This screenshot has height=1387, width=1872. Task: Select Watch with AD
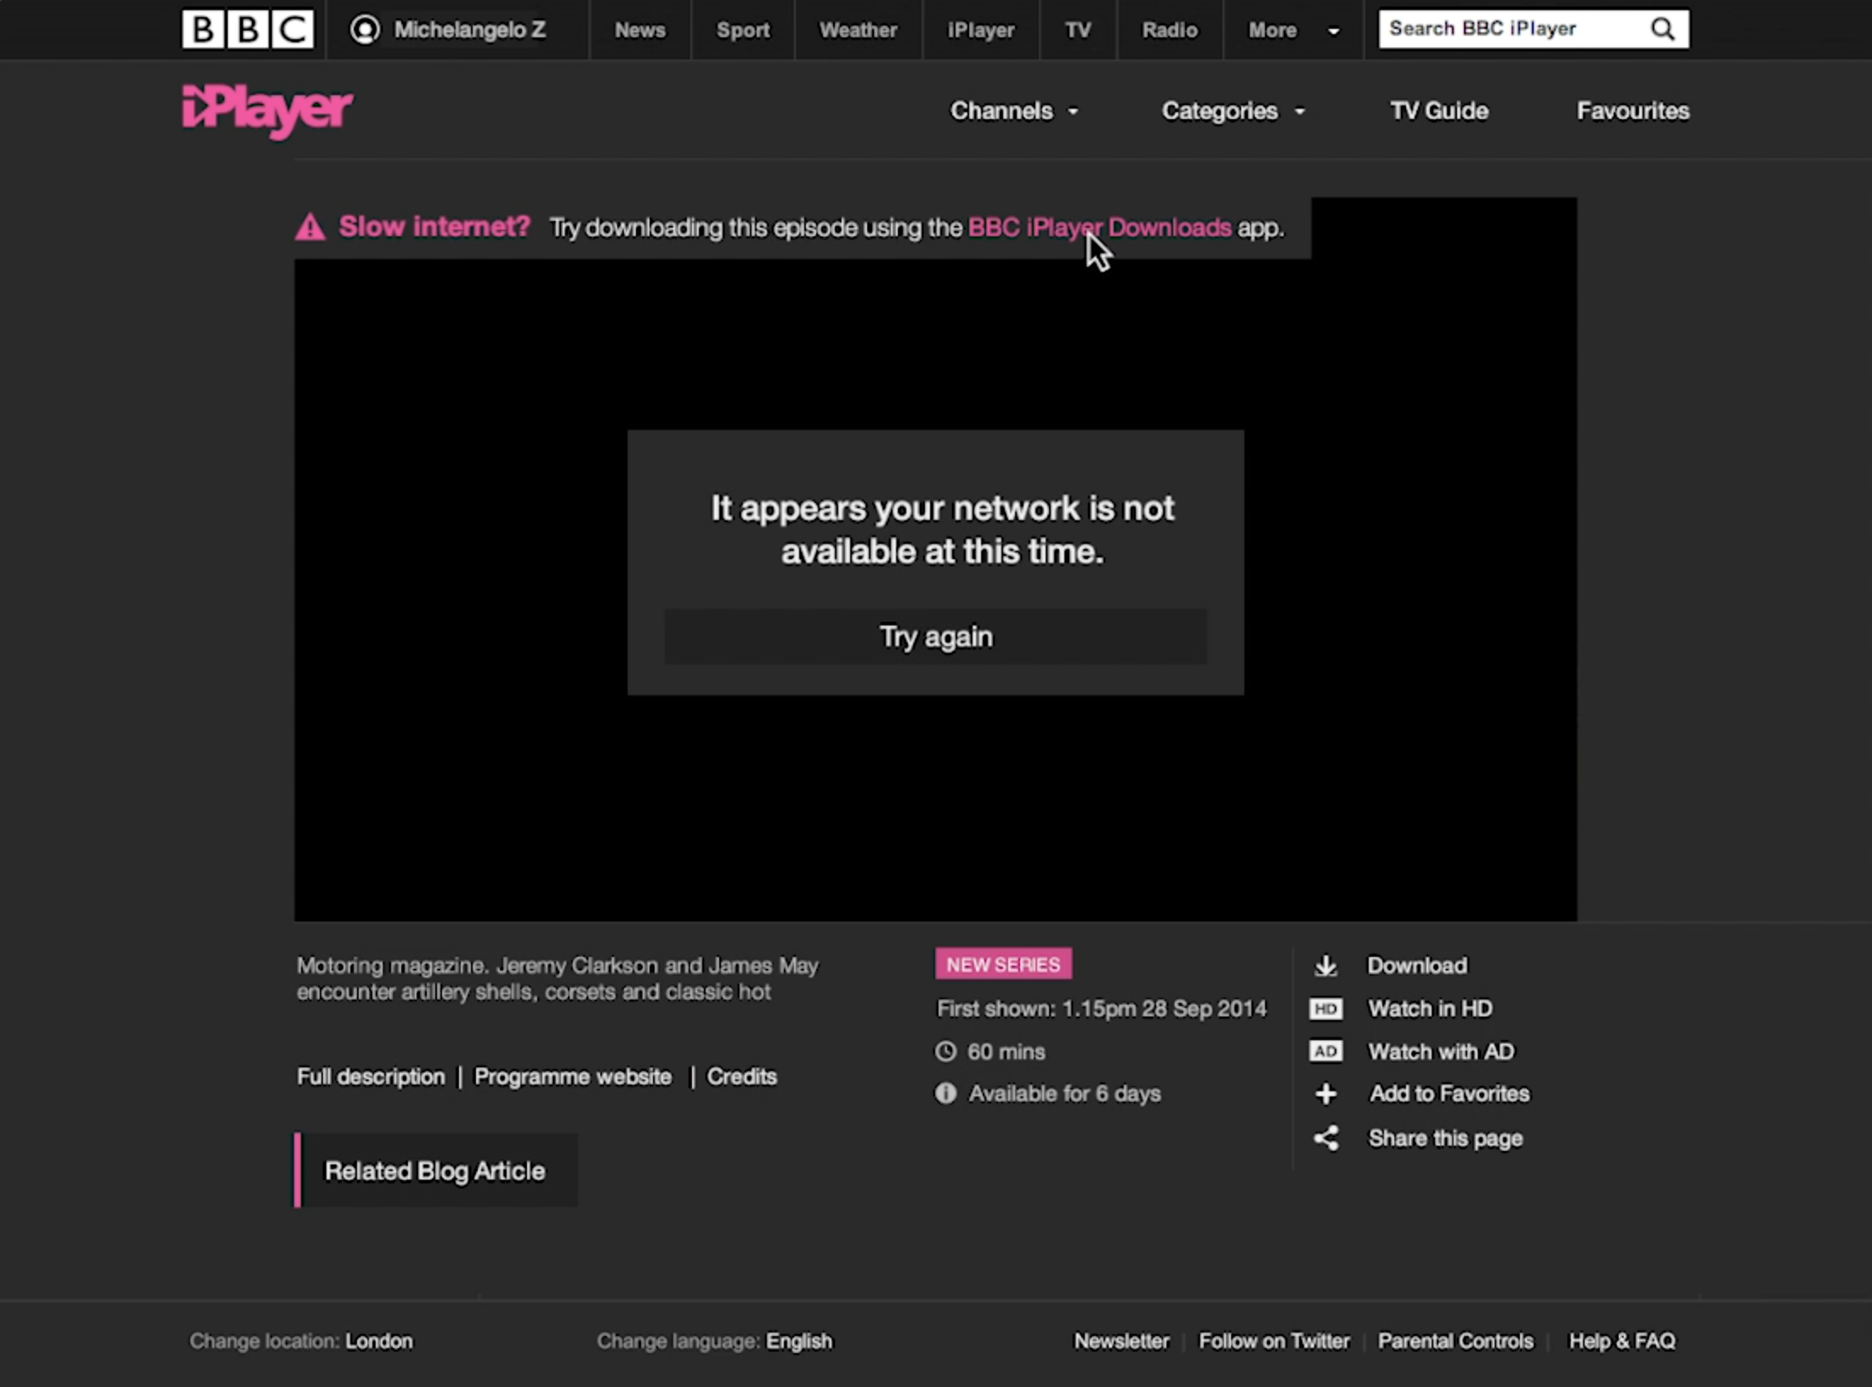coord(1441,1051)
